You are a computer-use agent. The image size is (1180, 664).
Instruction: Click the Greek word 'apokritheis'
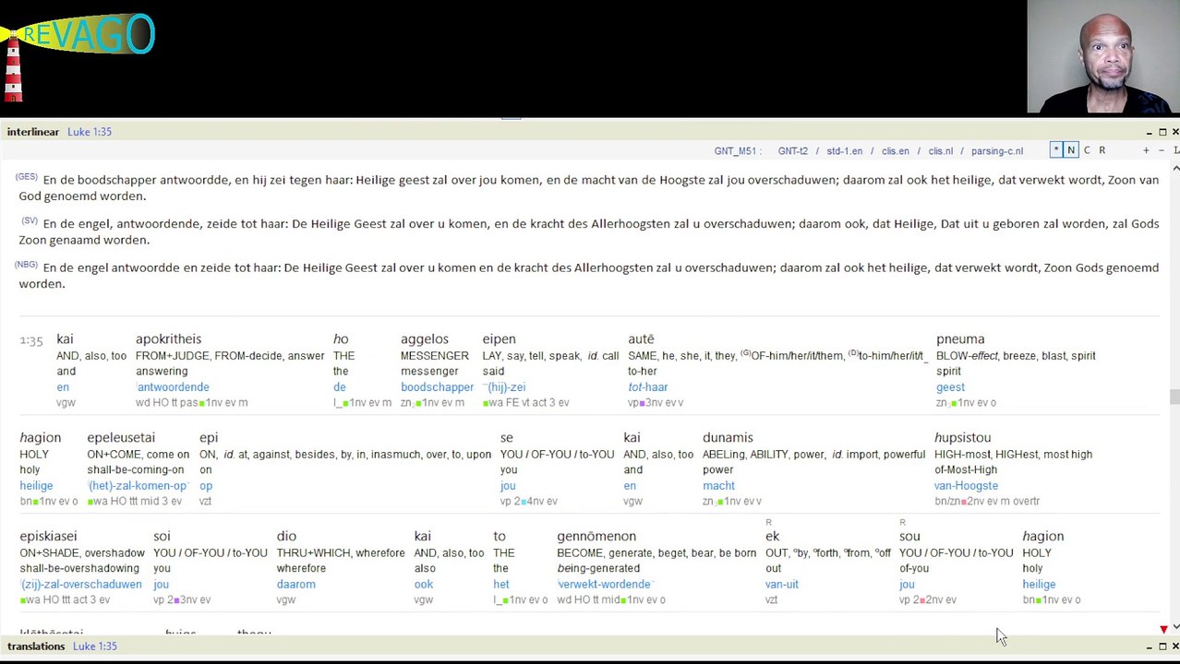[x=168, y=339]
